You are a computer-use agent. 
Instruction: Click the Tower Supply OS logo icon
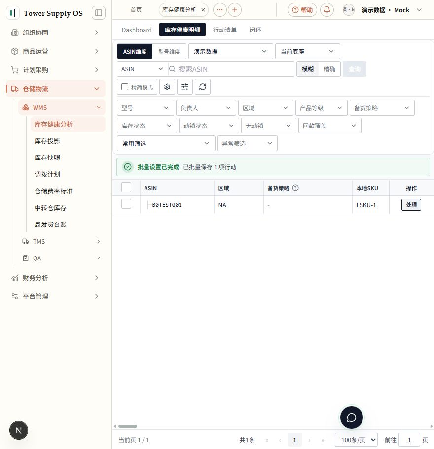(x=13, y=13)
